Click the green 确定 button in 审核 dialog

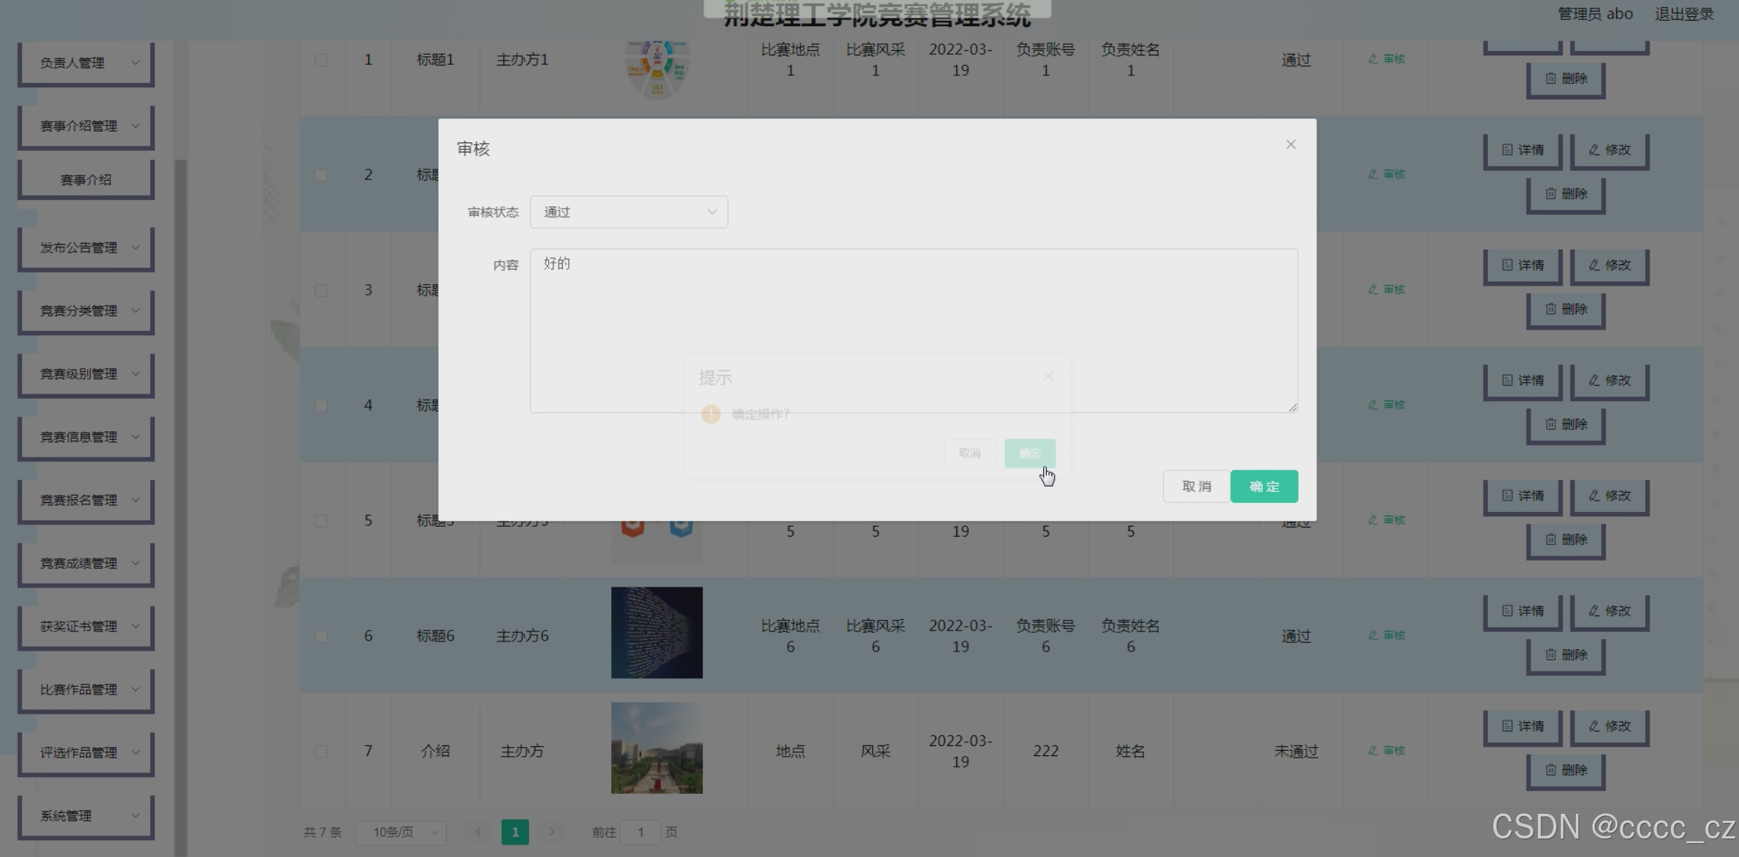click(1263, 487)
